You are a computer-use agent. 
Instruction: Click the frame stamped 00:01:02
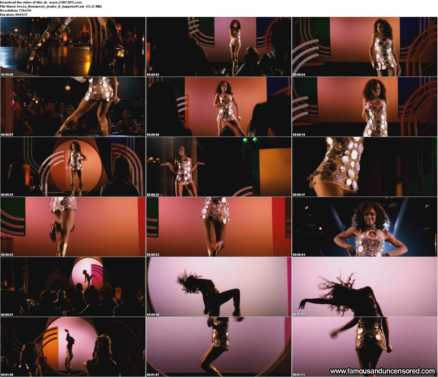point(365,287)
